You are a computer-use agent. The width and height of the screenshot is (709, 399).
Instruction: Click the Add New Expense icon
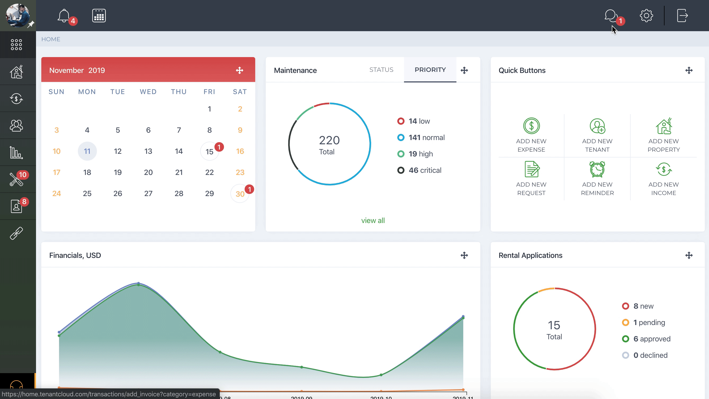tap(531, 126)
